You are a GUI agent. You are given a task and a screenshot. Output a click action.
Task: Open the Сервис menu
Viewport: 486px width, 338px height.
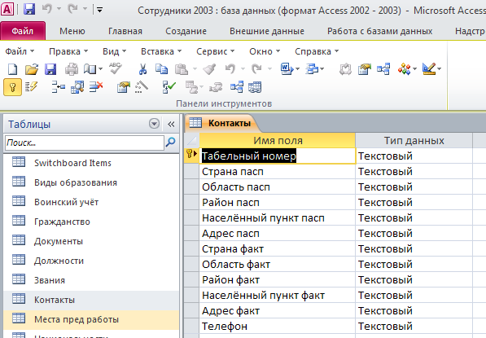[216, 51]
